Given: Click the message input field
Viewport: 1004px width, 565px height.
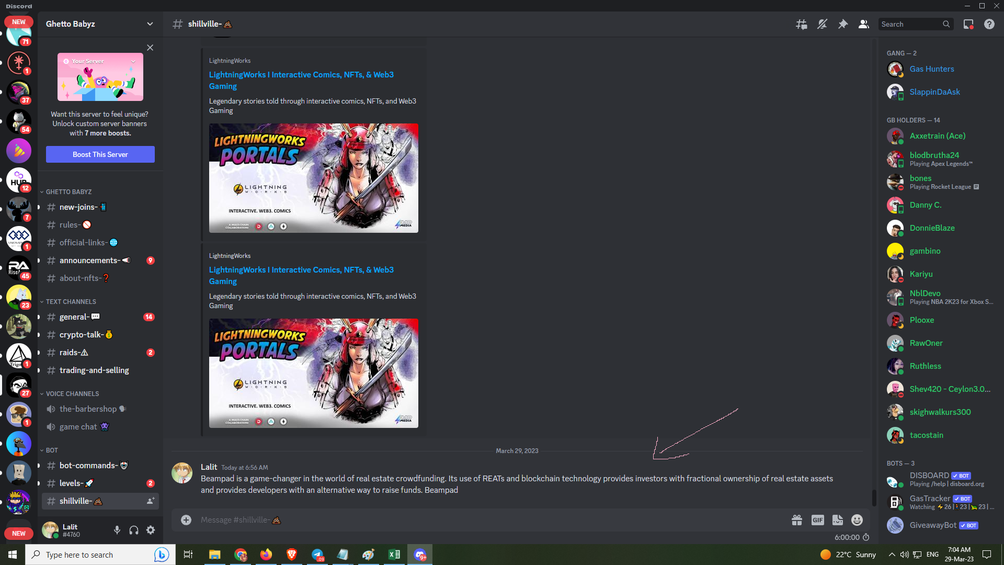Looking at the screenshot, I should coord(492,520).
